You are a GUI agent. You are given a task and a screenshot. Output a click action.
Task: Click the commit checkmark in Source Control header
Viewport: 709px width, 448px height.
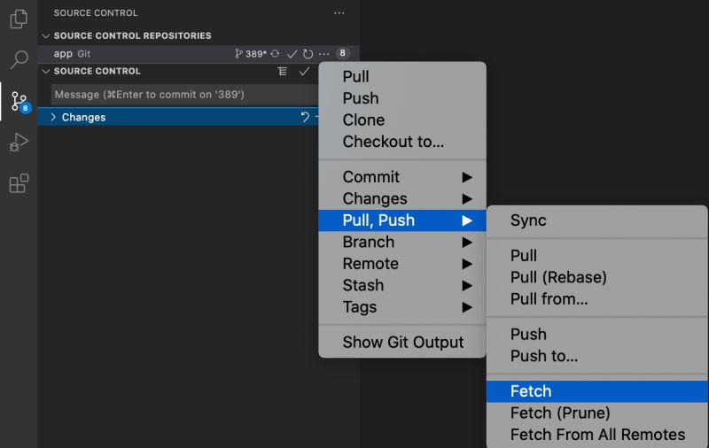coord(304,72)
